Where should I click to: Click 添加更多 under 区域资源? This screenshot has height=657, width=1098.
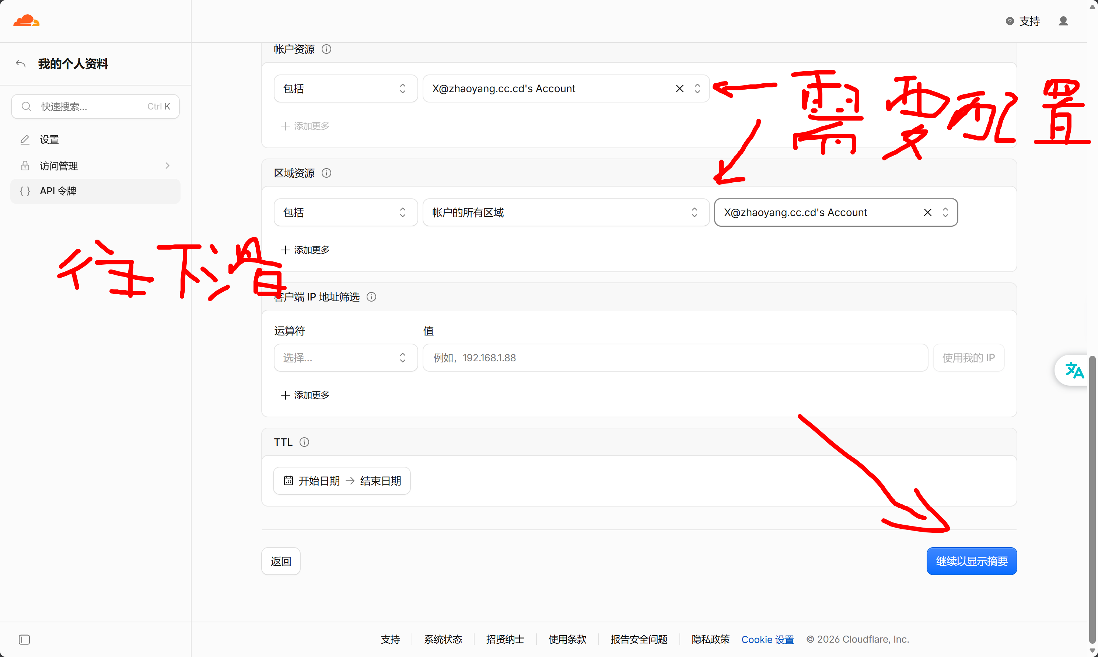click(x=305, y=250)
